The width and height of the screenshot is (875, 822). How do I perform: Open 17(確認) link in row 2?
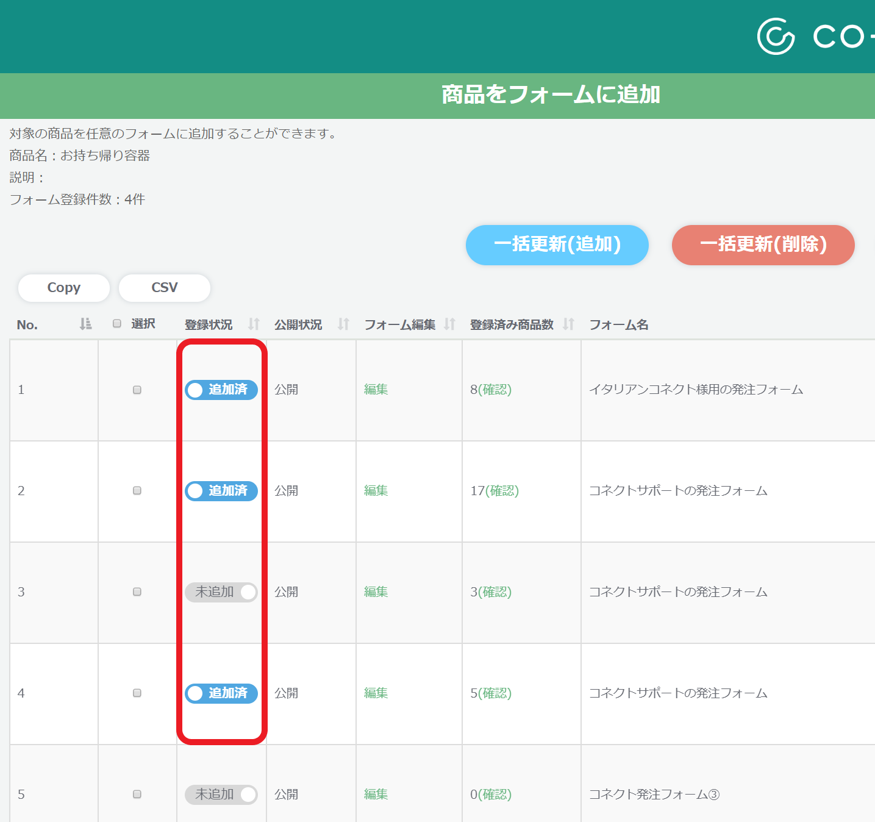(495, 491)
